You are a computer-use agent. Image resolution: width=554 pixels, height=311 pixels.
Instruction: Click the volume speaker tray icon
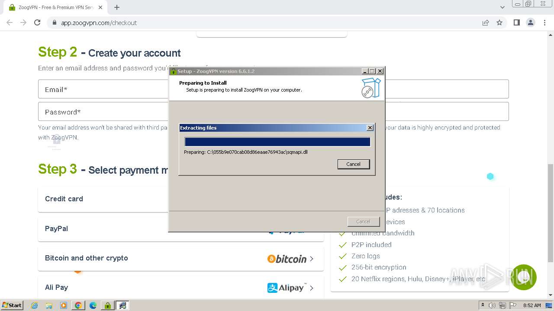point(492,305)
